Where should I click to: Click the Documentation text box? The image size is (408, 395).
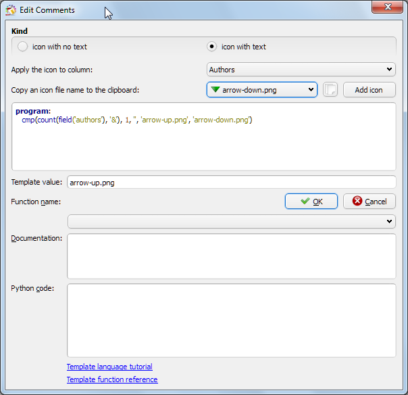pyautogui.click(x=231, y=256)
